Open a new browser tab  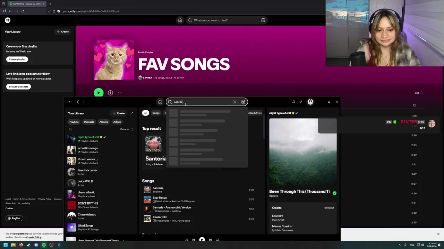[x=50, y=4]
